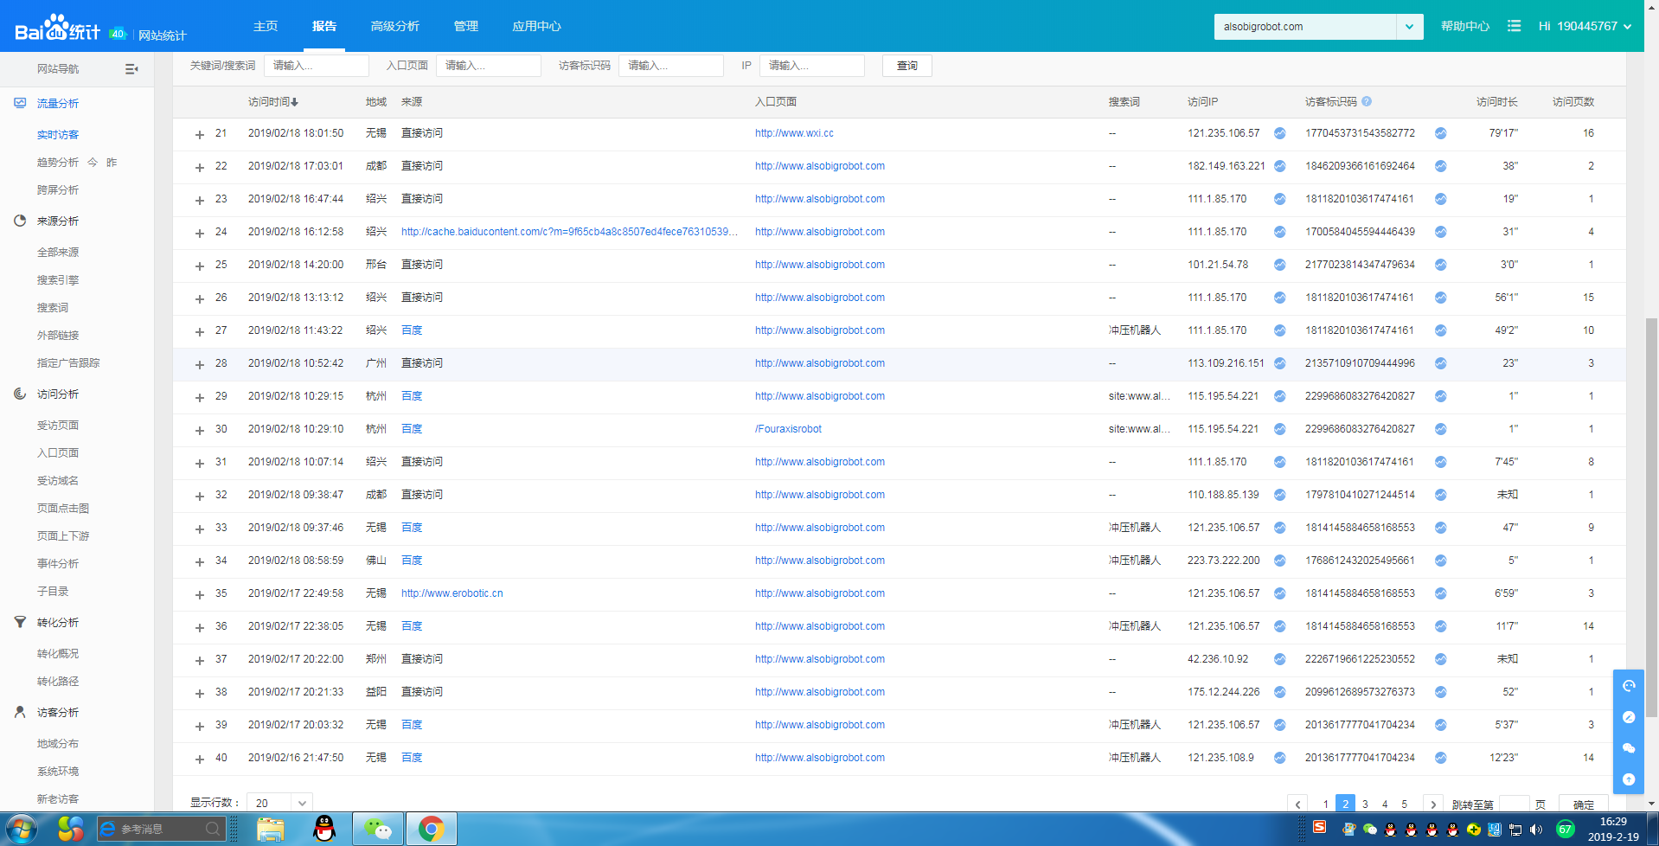Open the list icon beside 帮助中心
The width and height of the screenshot is (1659, 846).
click(1514, 26)
